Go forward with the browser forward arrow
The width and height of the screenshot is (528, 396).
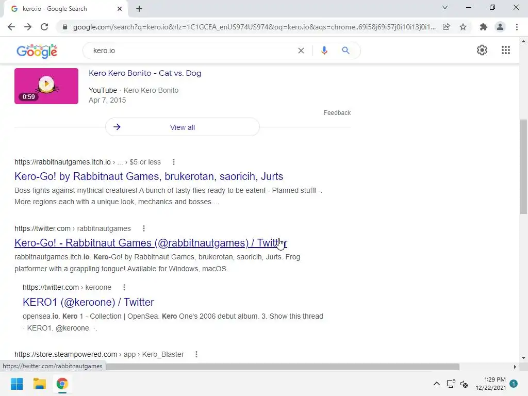click(28, 27)
